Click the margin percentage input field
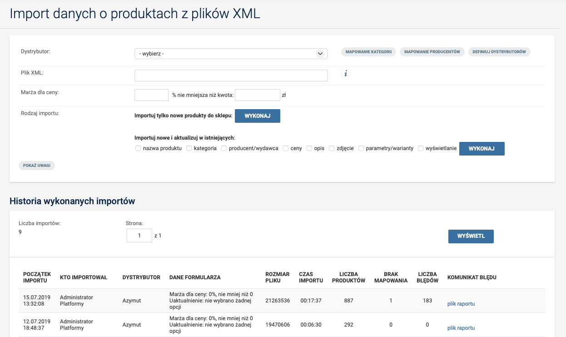Image resolution: width=566 pixels, height=337 pixels. pos(152,95)
